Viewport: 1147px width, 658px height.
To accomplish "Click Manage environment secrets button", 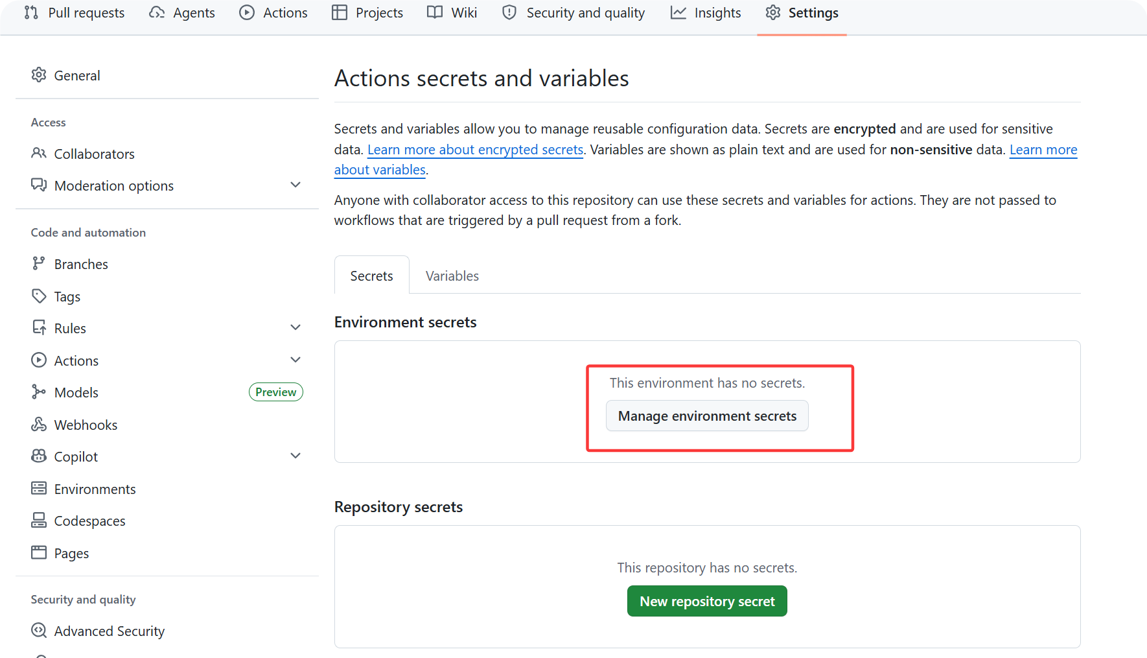I will [x=707, y=416].
